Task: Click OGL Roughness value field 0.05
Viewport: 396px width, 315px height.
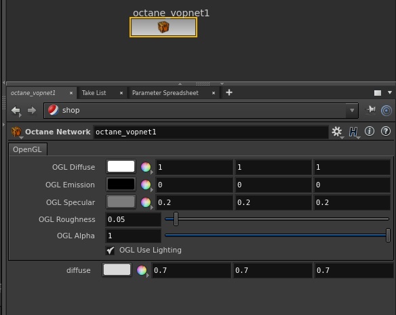Action: (x=133, y=219)
